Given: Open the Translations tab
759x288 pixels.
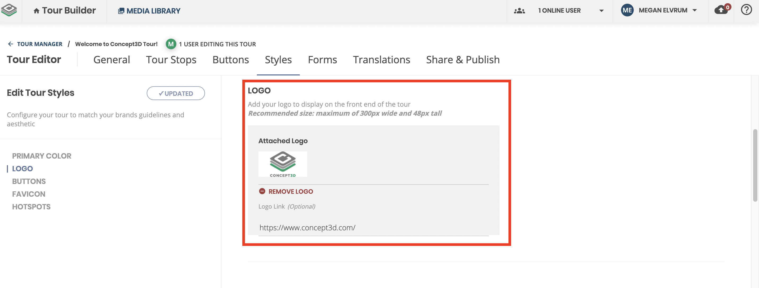Looking at the screenshot, I should [382, 60].
